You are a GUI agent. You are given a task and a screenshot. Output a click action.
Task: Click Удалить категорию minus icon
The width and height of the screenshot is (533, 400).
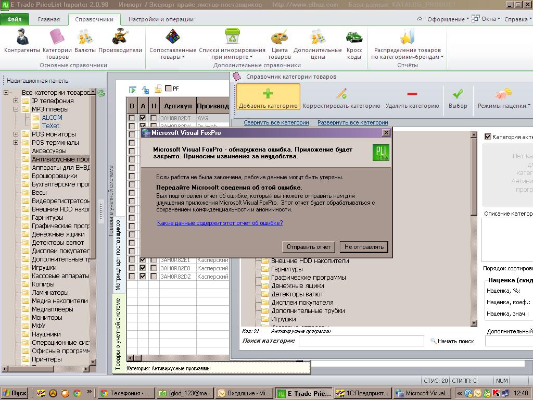click(412, 94)
